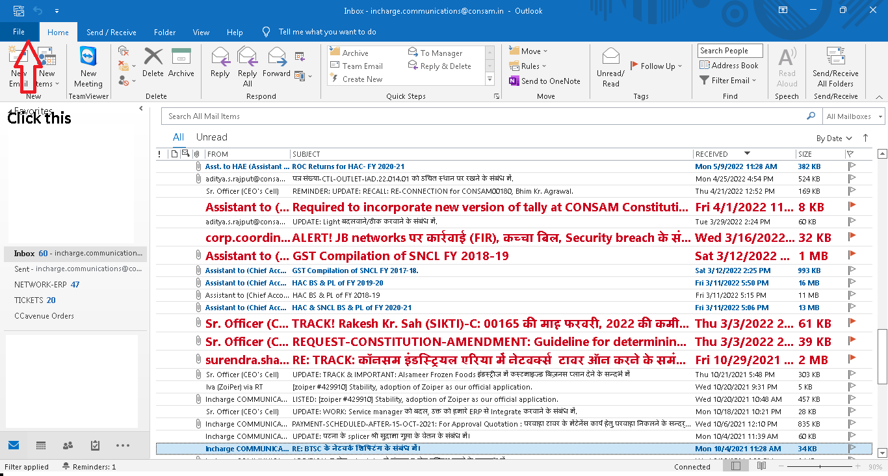The width and height of the screenshot is (888, 476).
Task: Show All messages filter
Action: pos(178,137)
